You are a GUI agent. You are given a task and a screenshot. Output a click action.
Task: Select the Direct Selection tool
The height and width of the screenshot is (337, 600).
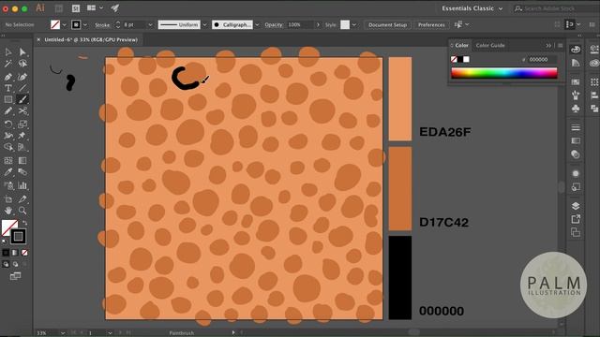[x=22, y=52]
